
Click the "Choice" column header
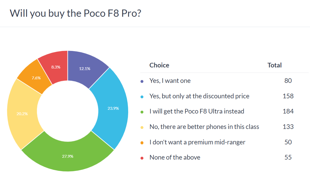pos(159,65)
